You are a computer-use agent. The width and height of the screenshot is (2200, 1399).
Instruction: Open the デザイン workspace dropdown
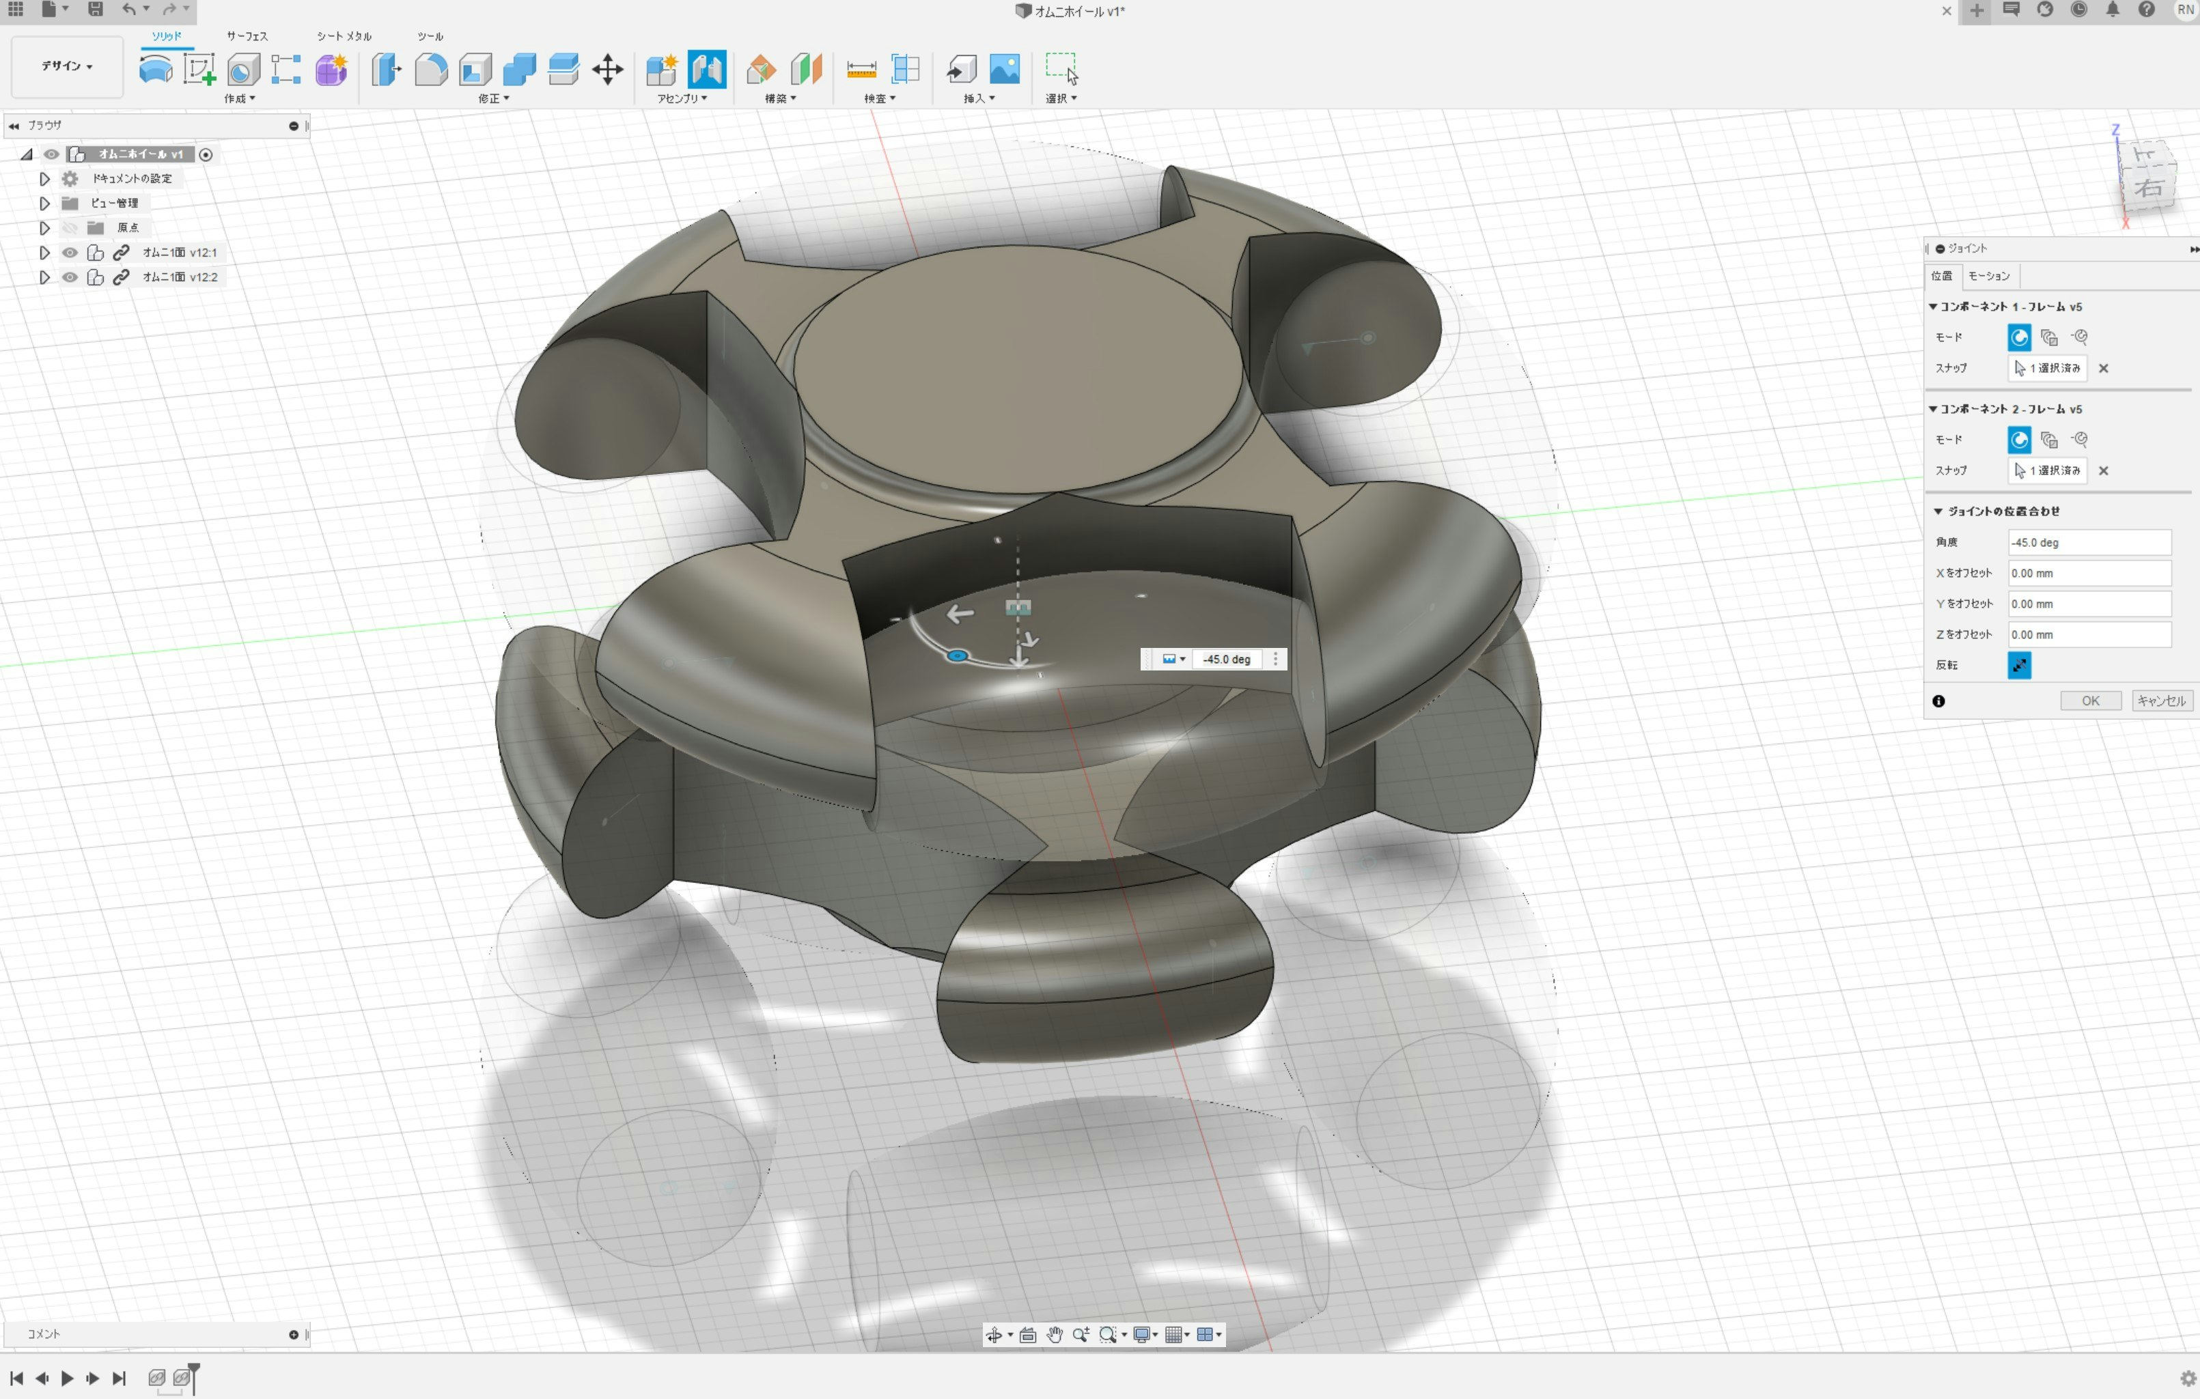click(67, 66)
